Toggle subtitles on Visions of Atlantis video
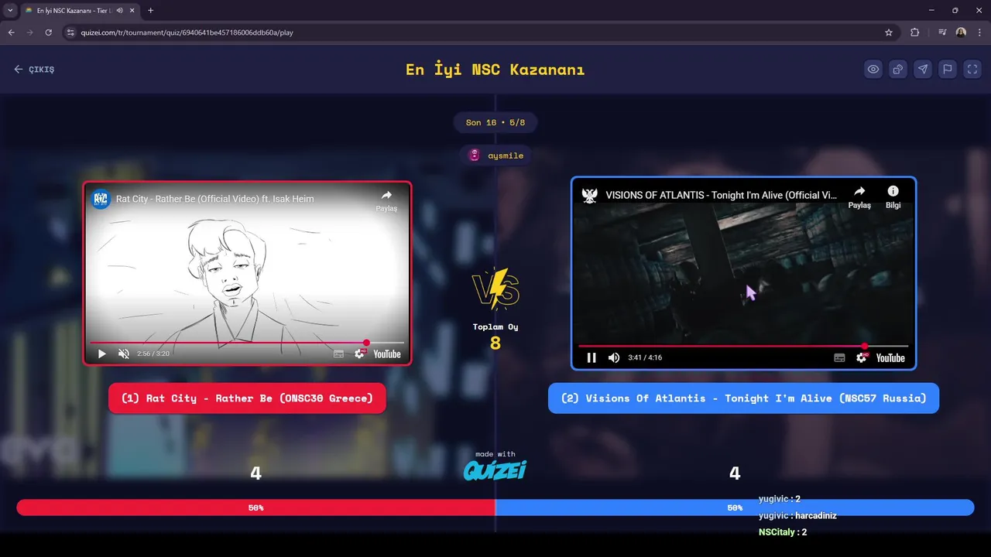Image resolution: width=991 pixels, height=557 pixels. pos(839,357)
